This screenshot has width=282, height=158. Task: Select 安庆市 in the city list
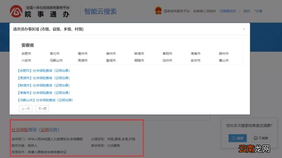click(x=196, y=60)
